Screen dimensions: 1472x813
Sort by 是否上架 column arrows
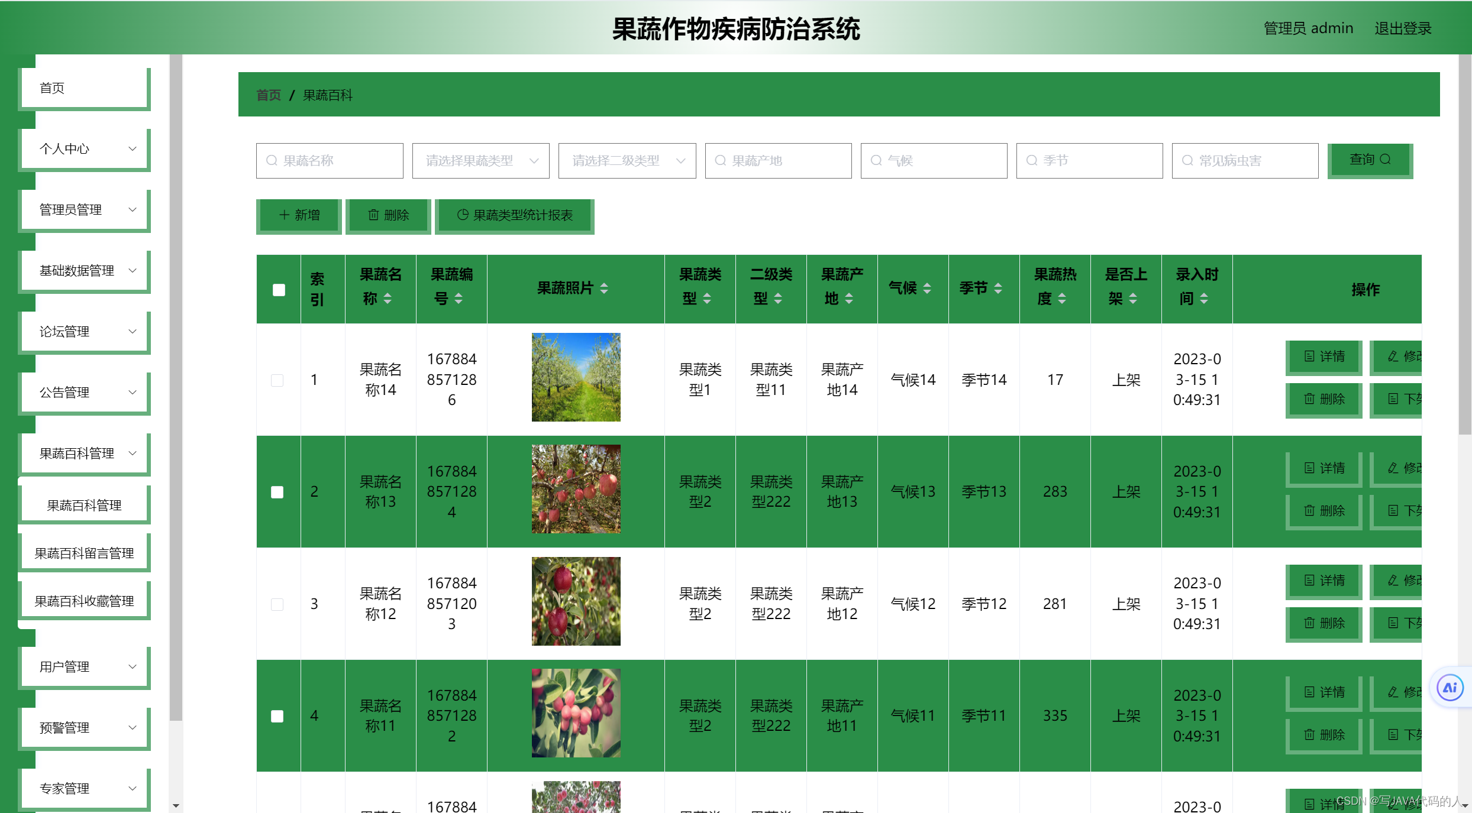[1133, 299]
